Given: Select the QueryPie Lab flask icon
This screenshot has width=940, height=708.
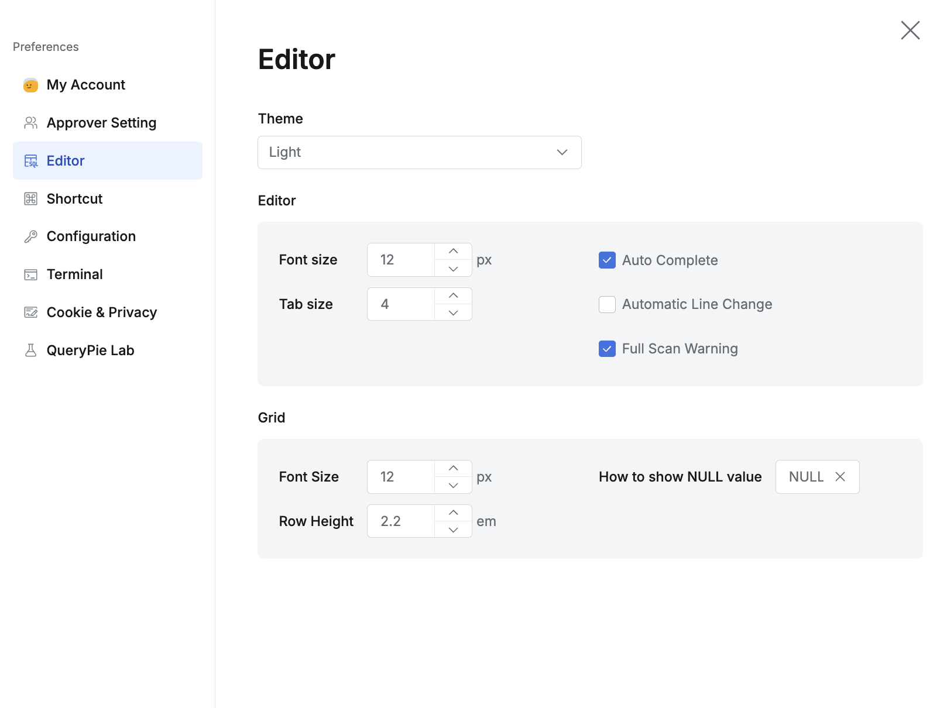Looking at the screenshot, I should click(30, 349).
